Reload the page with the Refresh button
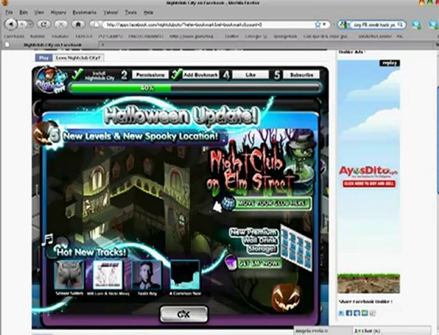 pyautogui.click(x=44, y=24)
